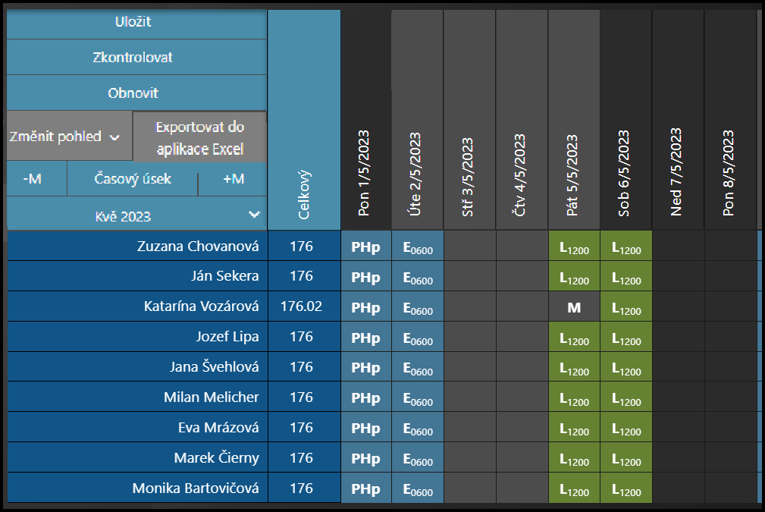Click the Časový úsek label
Screen dimensions: 765x512
[x=133, y=179]
